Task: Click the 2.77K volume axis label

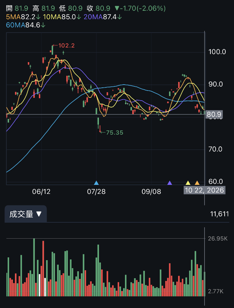Action: [x=216, y=291]
